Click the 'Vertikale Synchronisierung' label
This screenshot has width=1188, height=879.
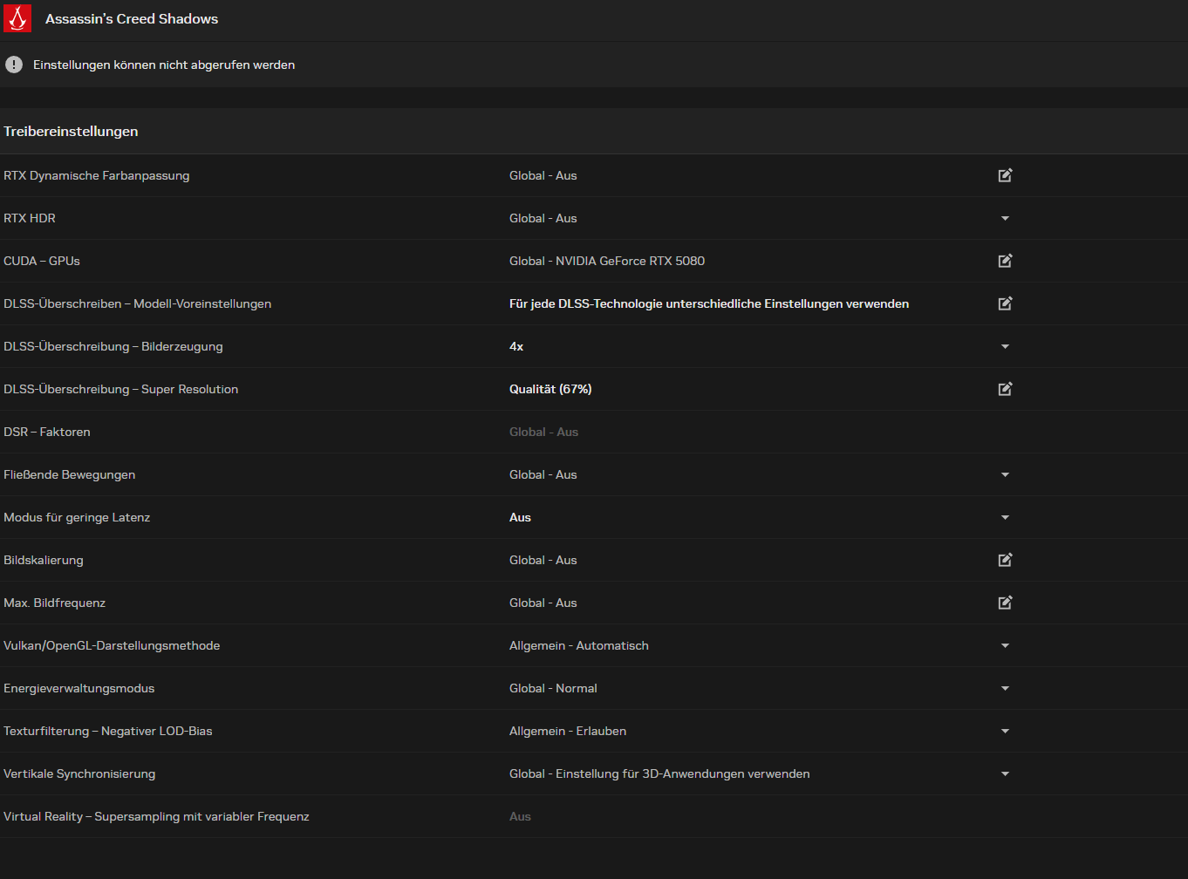tap(79, 773)
